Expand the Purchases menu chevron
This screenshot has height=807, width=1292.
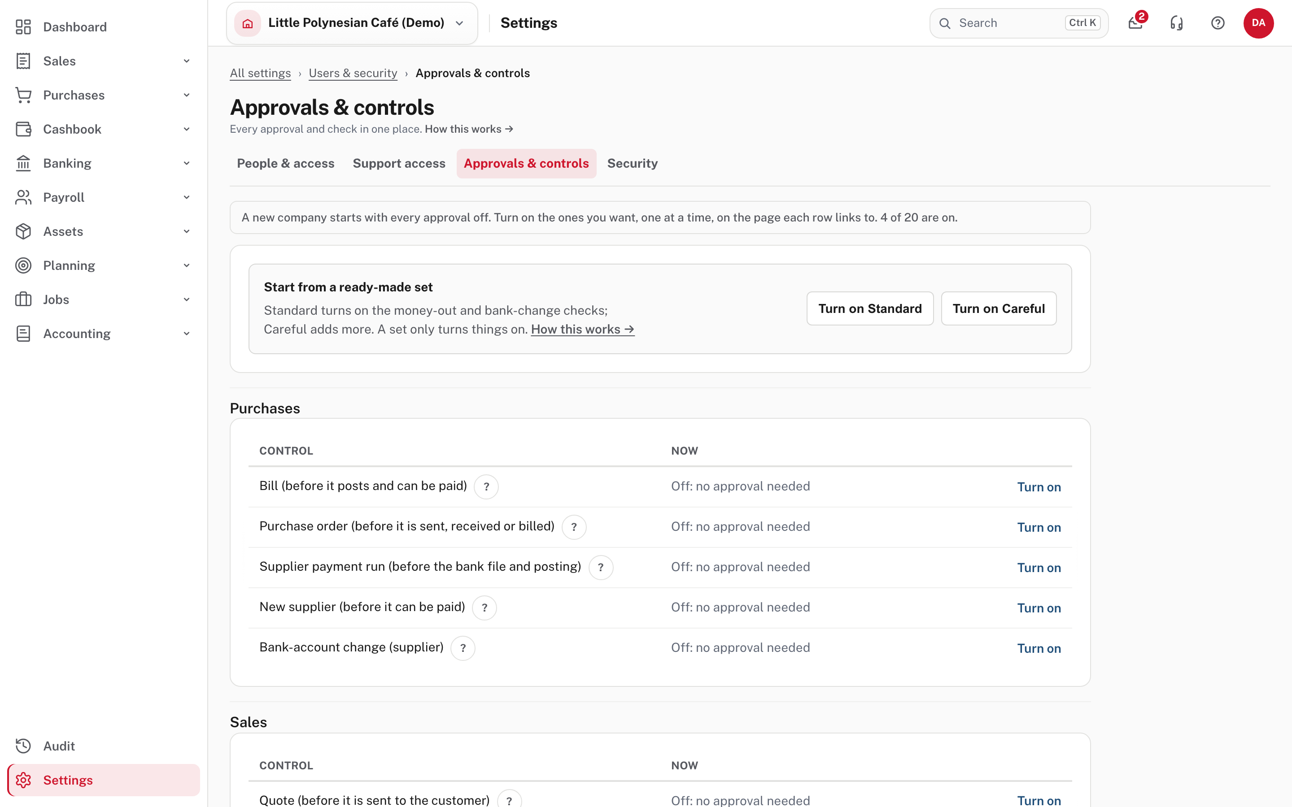186,95
